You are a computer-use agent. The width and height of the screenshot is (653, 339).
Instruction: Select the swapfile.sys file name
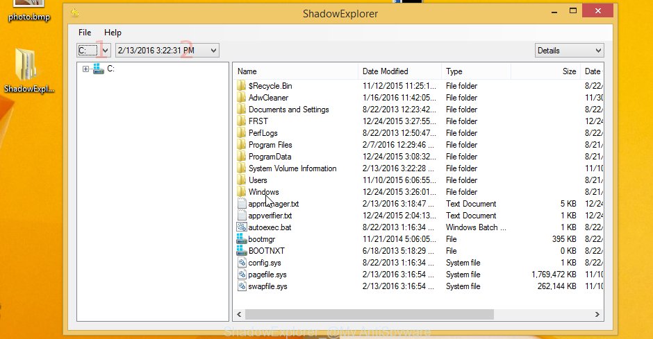click(267, 286)
